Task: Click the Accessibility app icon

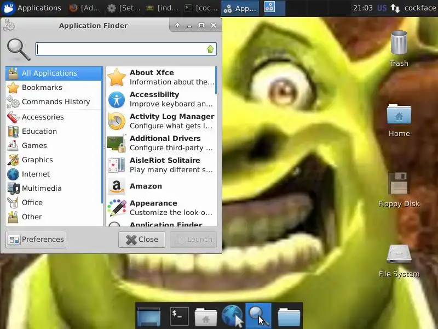Action: tap(117, 99)
